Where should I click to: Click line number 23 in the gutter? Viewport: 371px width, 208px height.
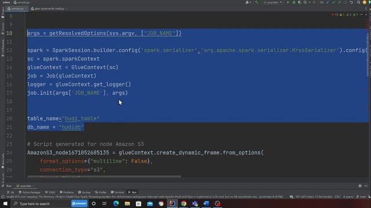click(9, 144)
